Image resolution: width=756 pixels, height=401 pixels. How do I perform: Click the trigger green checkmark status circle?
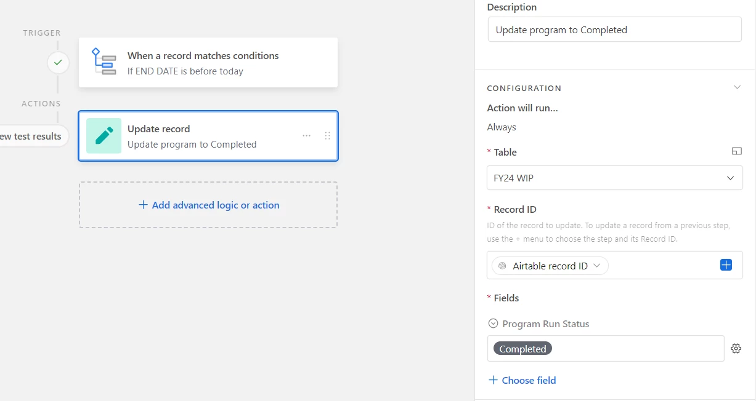pyautogui.click(x=58, y=62)
